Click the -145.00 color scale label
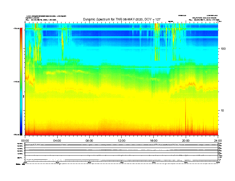 click(x=16, y=82)
